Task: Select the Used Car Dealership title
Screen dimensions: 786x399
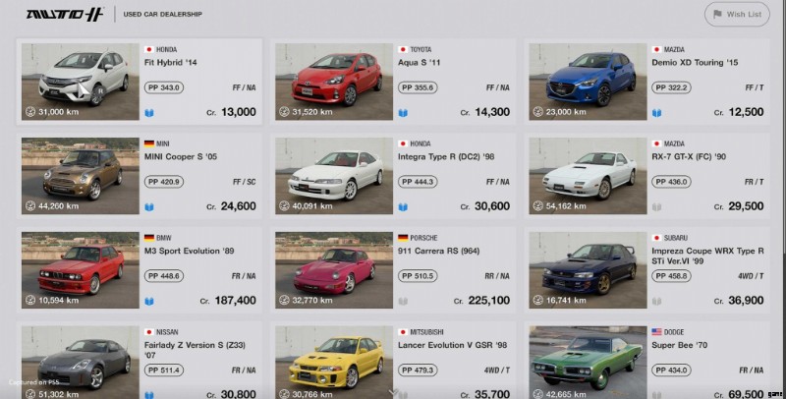Action: pos(163,15)
